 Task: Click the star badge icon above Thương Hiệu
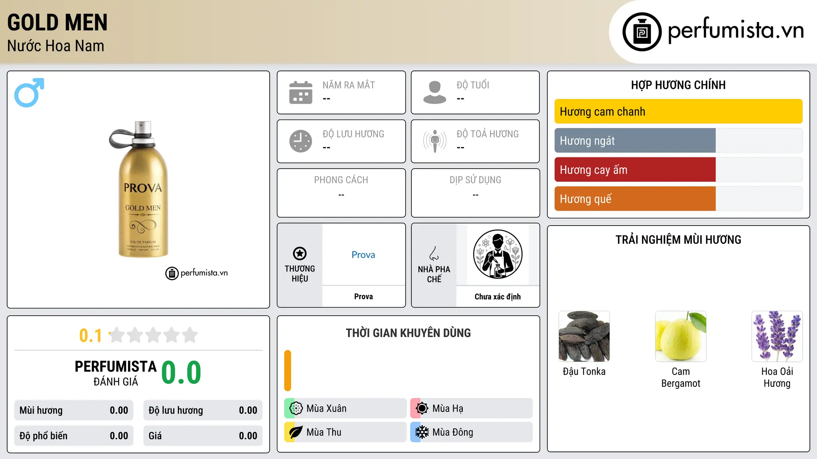pos(300,253)
